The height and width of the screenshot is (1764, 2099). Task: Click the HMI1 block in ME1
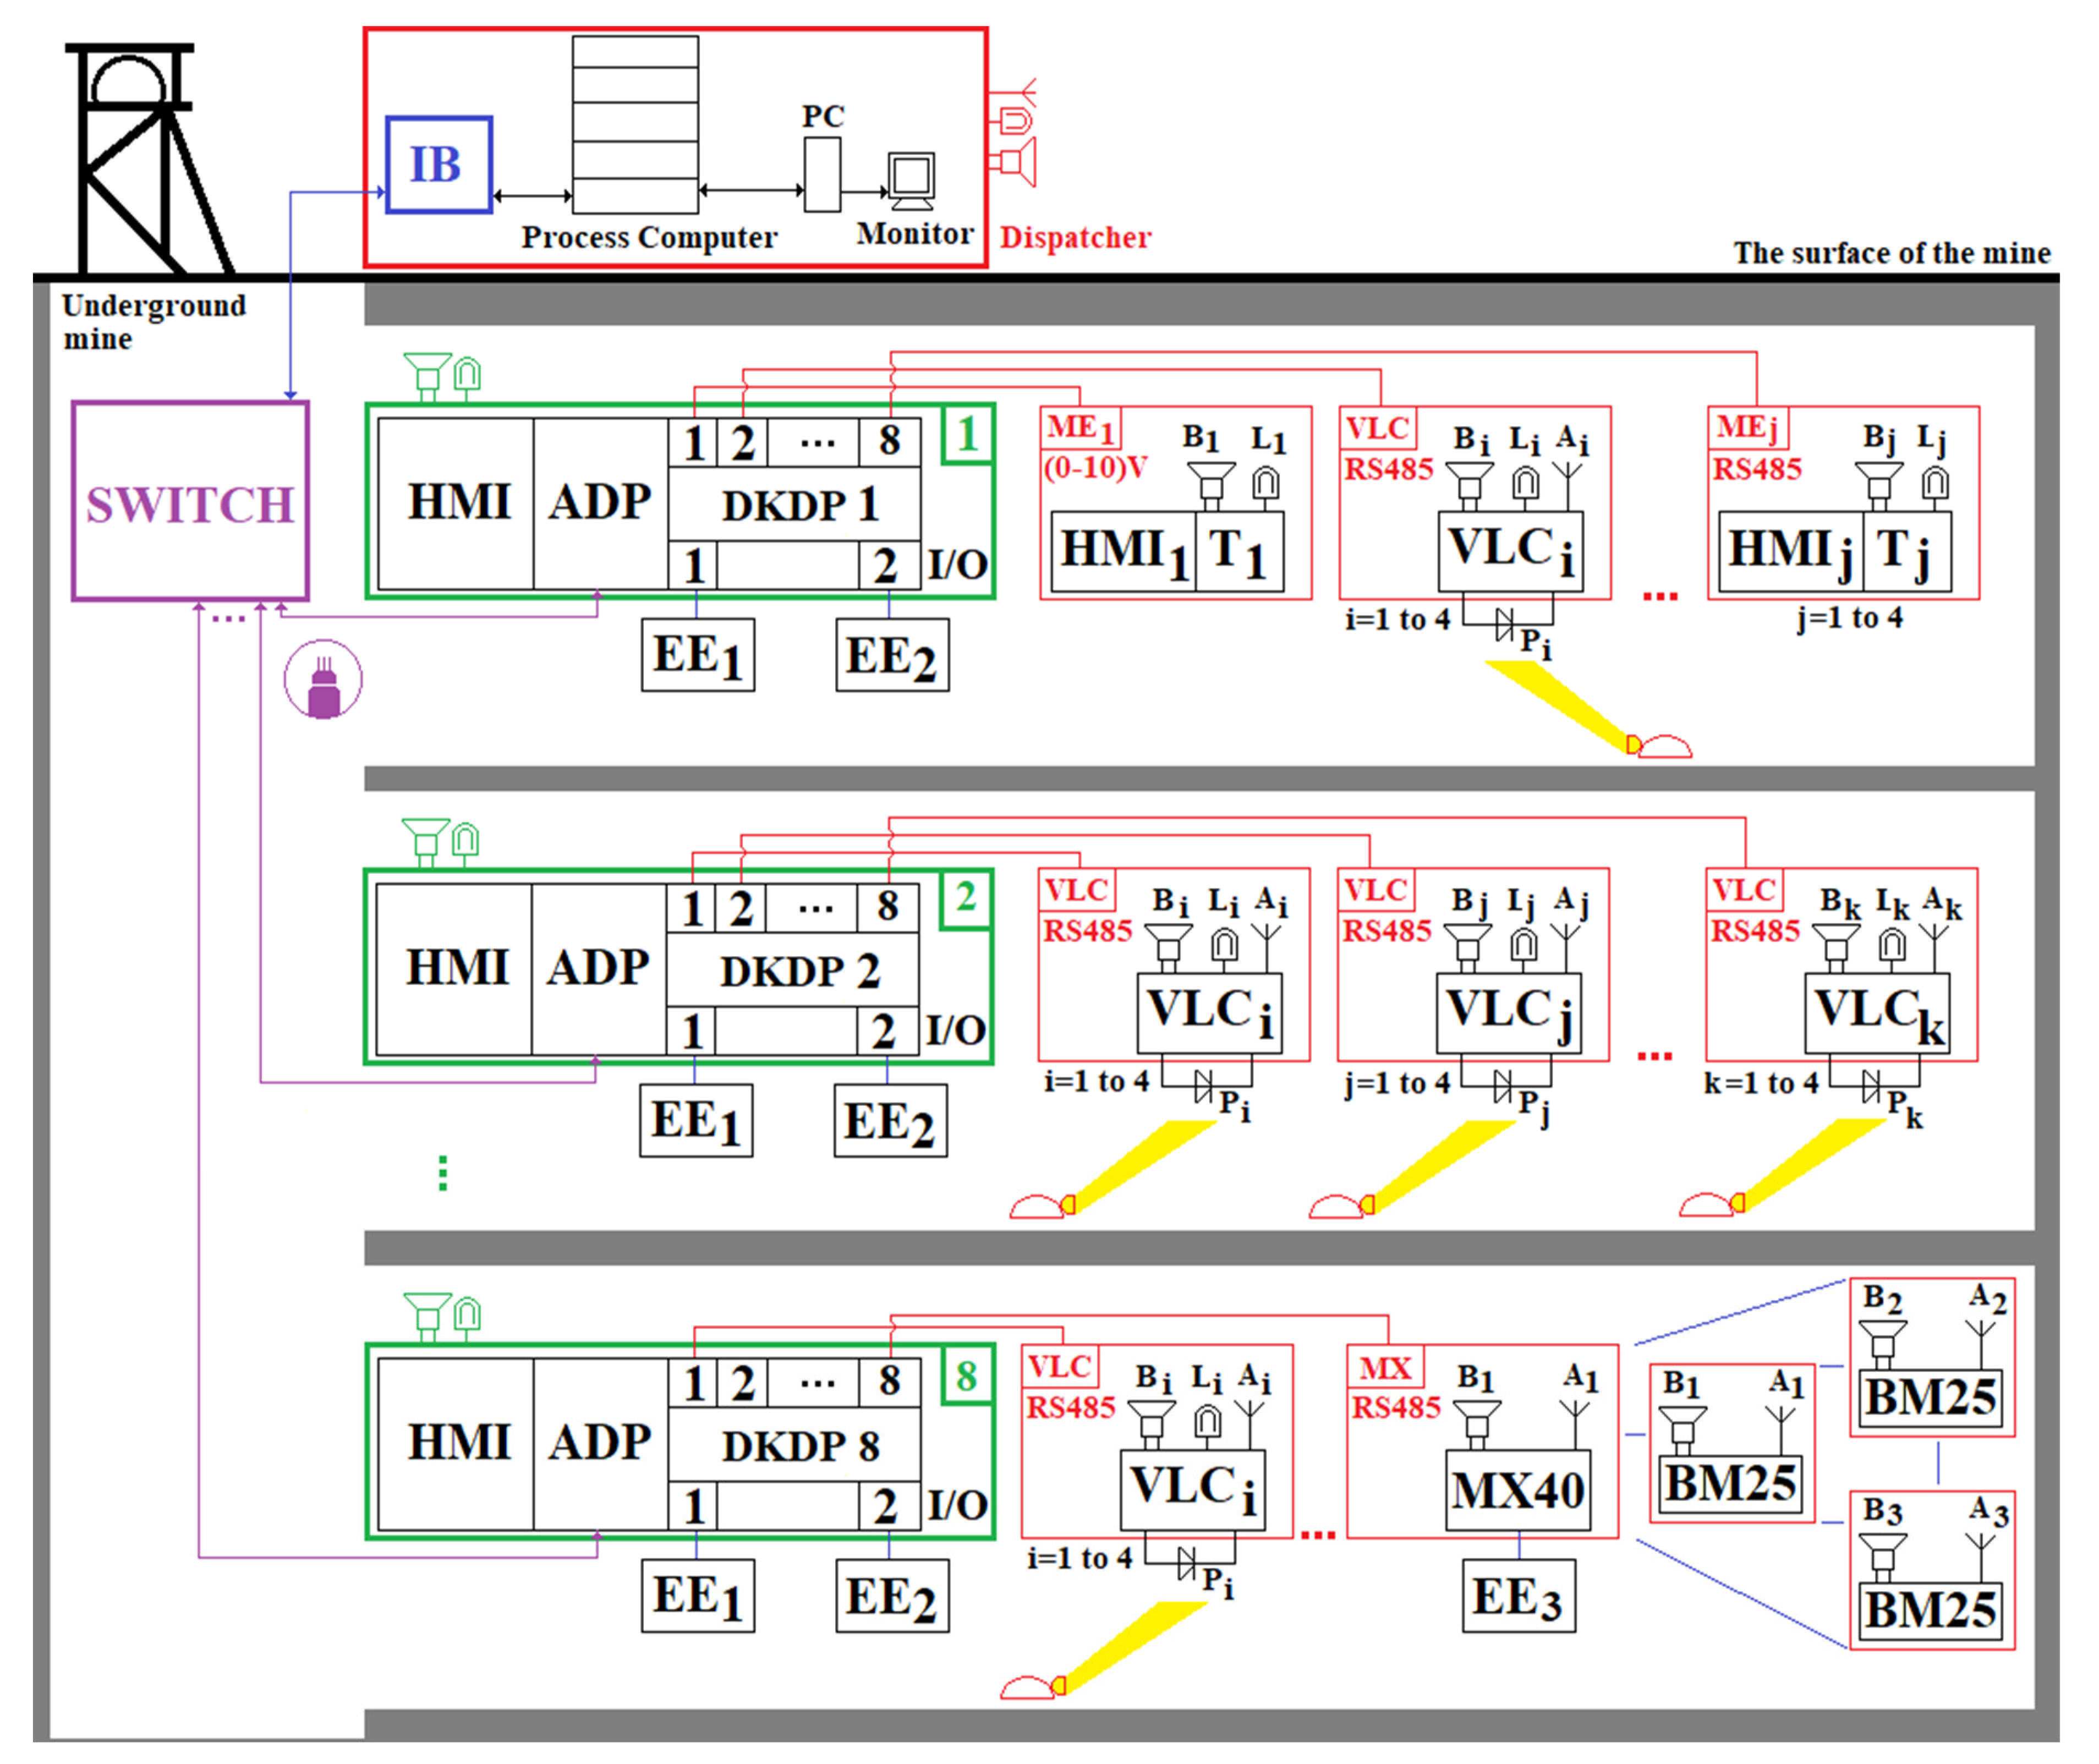[1124, 553]
